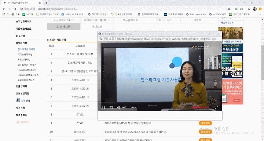264x141 pixels.
Task: Open a new browser tab
Action: point(46,3)
